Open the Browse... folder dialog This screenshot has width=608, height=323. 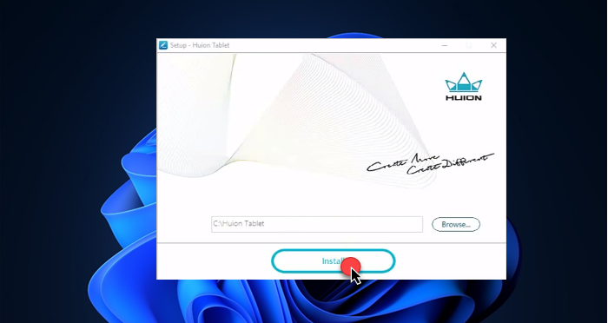(456, 225)
